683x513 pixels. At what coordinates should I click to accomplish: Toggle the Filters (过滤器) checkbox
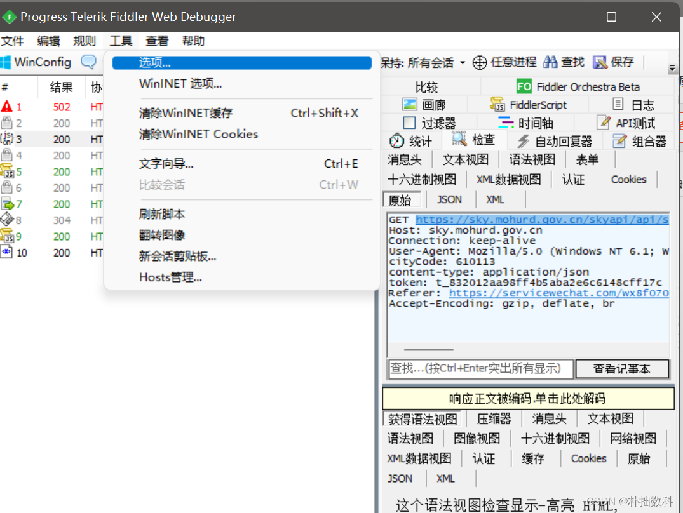[x=409, y=123]
